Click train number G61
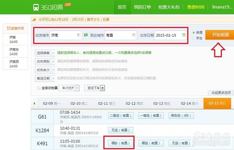The height and width of the screenshot is (150, 234). 42,116
